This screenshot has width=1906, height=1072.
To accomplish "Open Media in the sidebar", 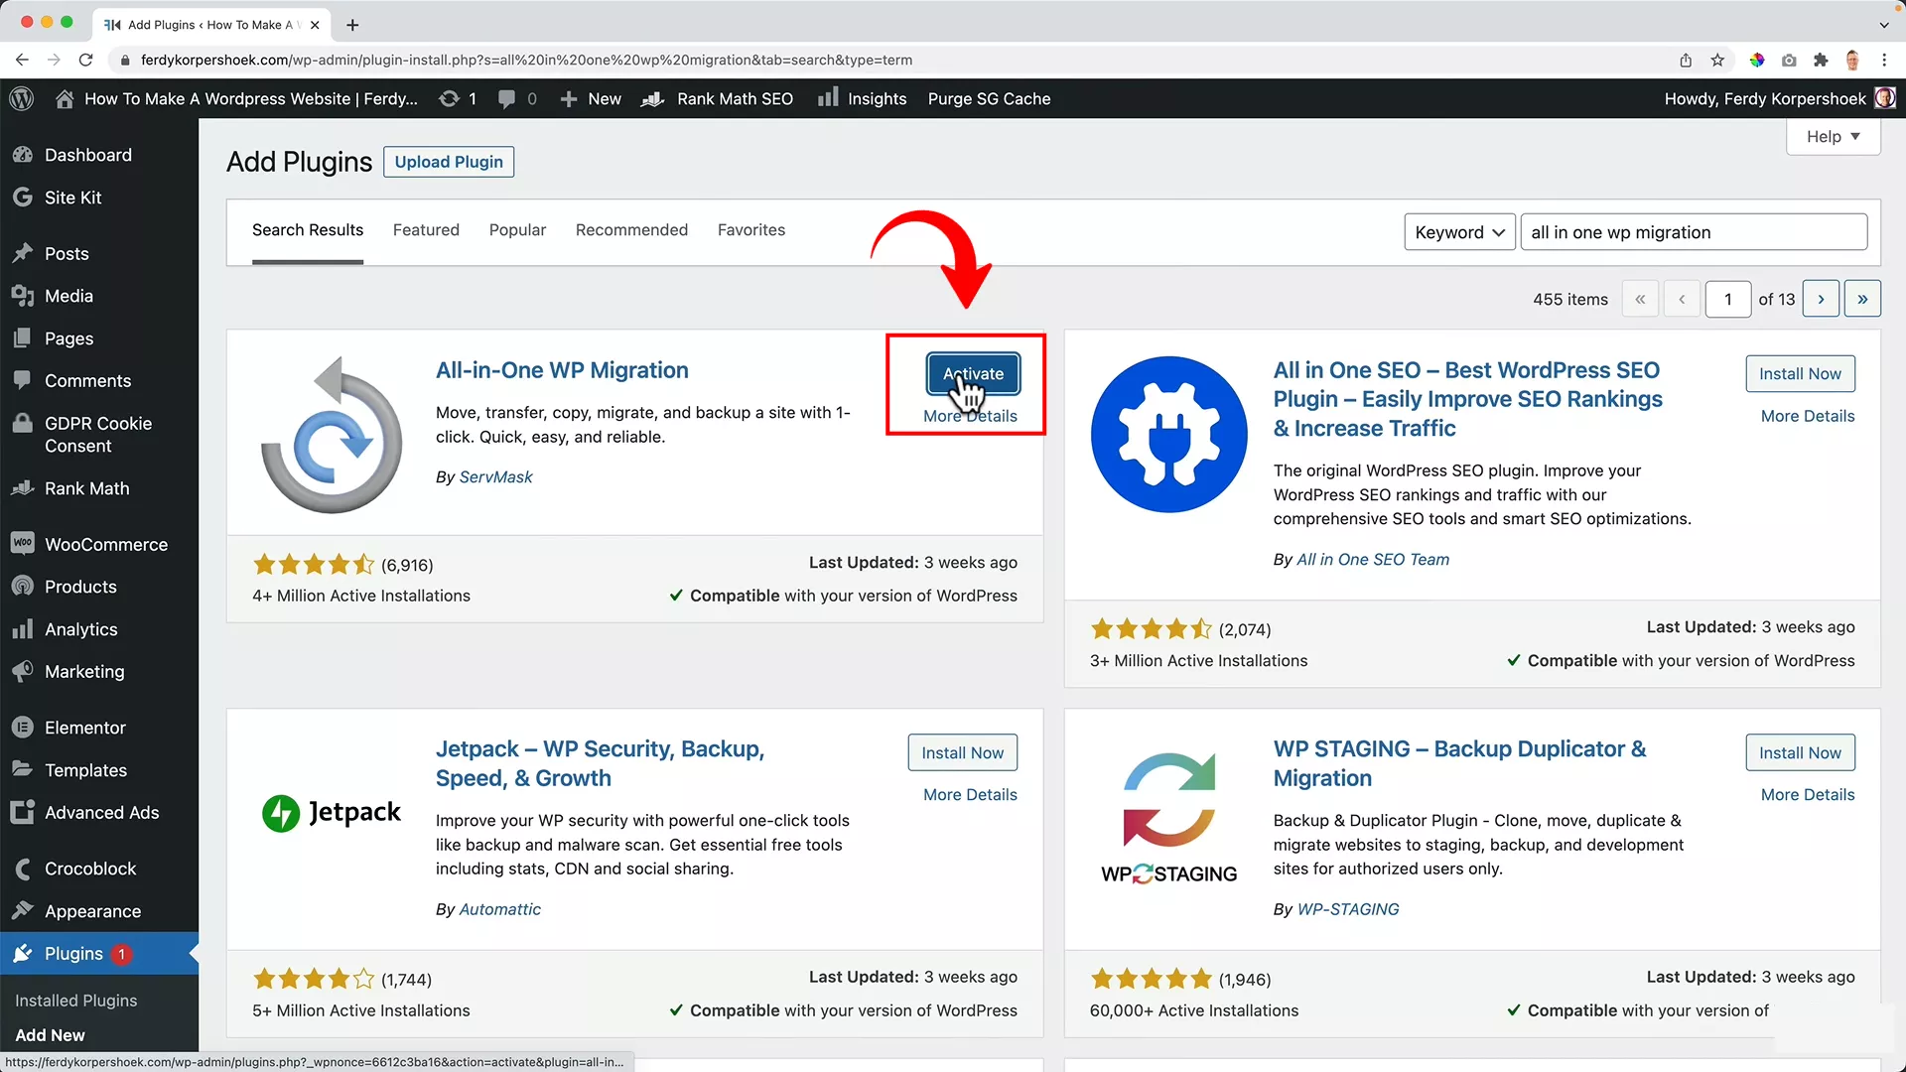I will click(x=68, y=296).
